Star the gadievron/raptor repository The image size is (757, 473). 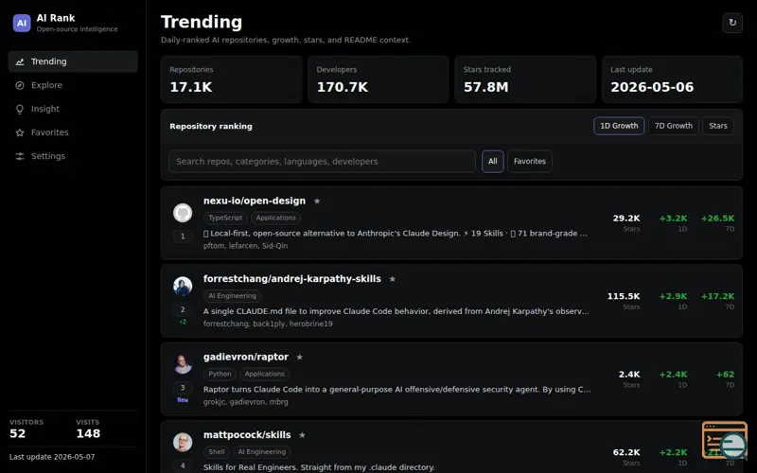click(x=299, y=358)
